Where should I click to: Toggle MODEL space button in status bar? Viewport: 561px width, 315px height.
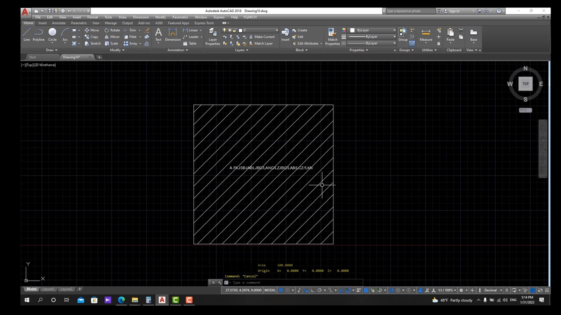click(270, 290)
